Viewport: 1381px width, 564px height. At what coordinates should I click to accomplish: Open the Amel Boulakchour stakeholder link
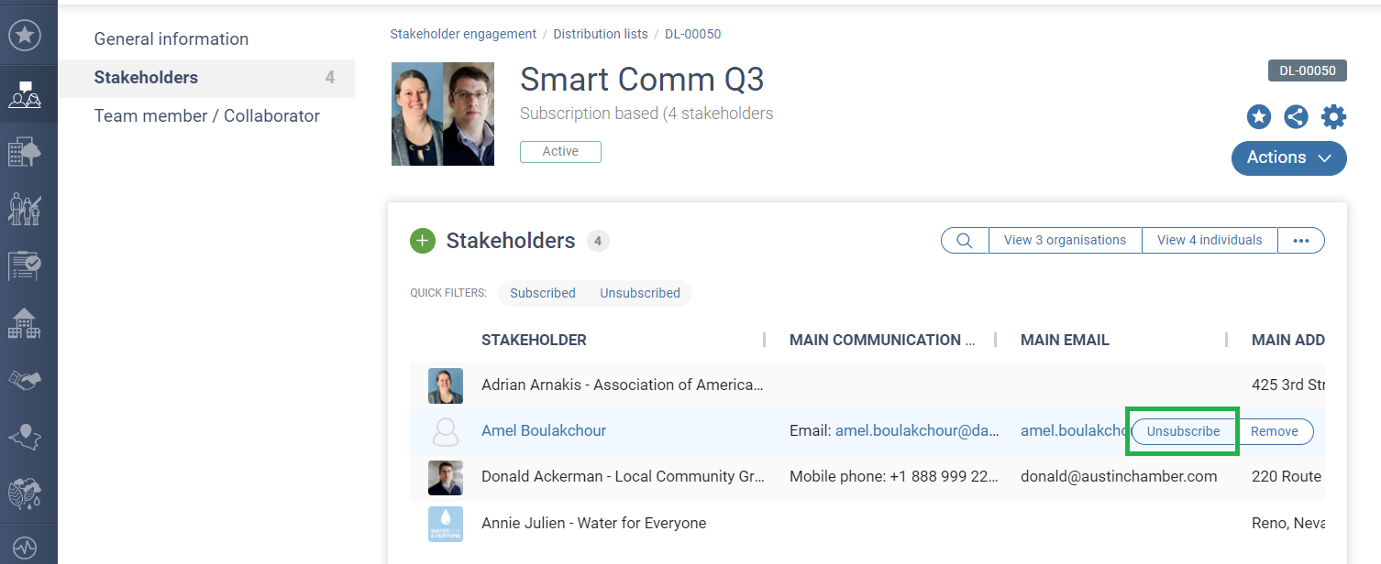coord(544,430)
